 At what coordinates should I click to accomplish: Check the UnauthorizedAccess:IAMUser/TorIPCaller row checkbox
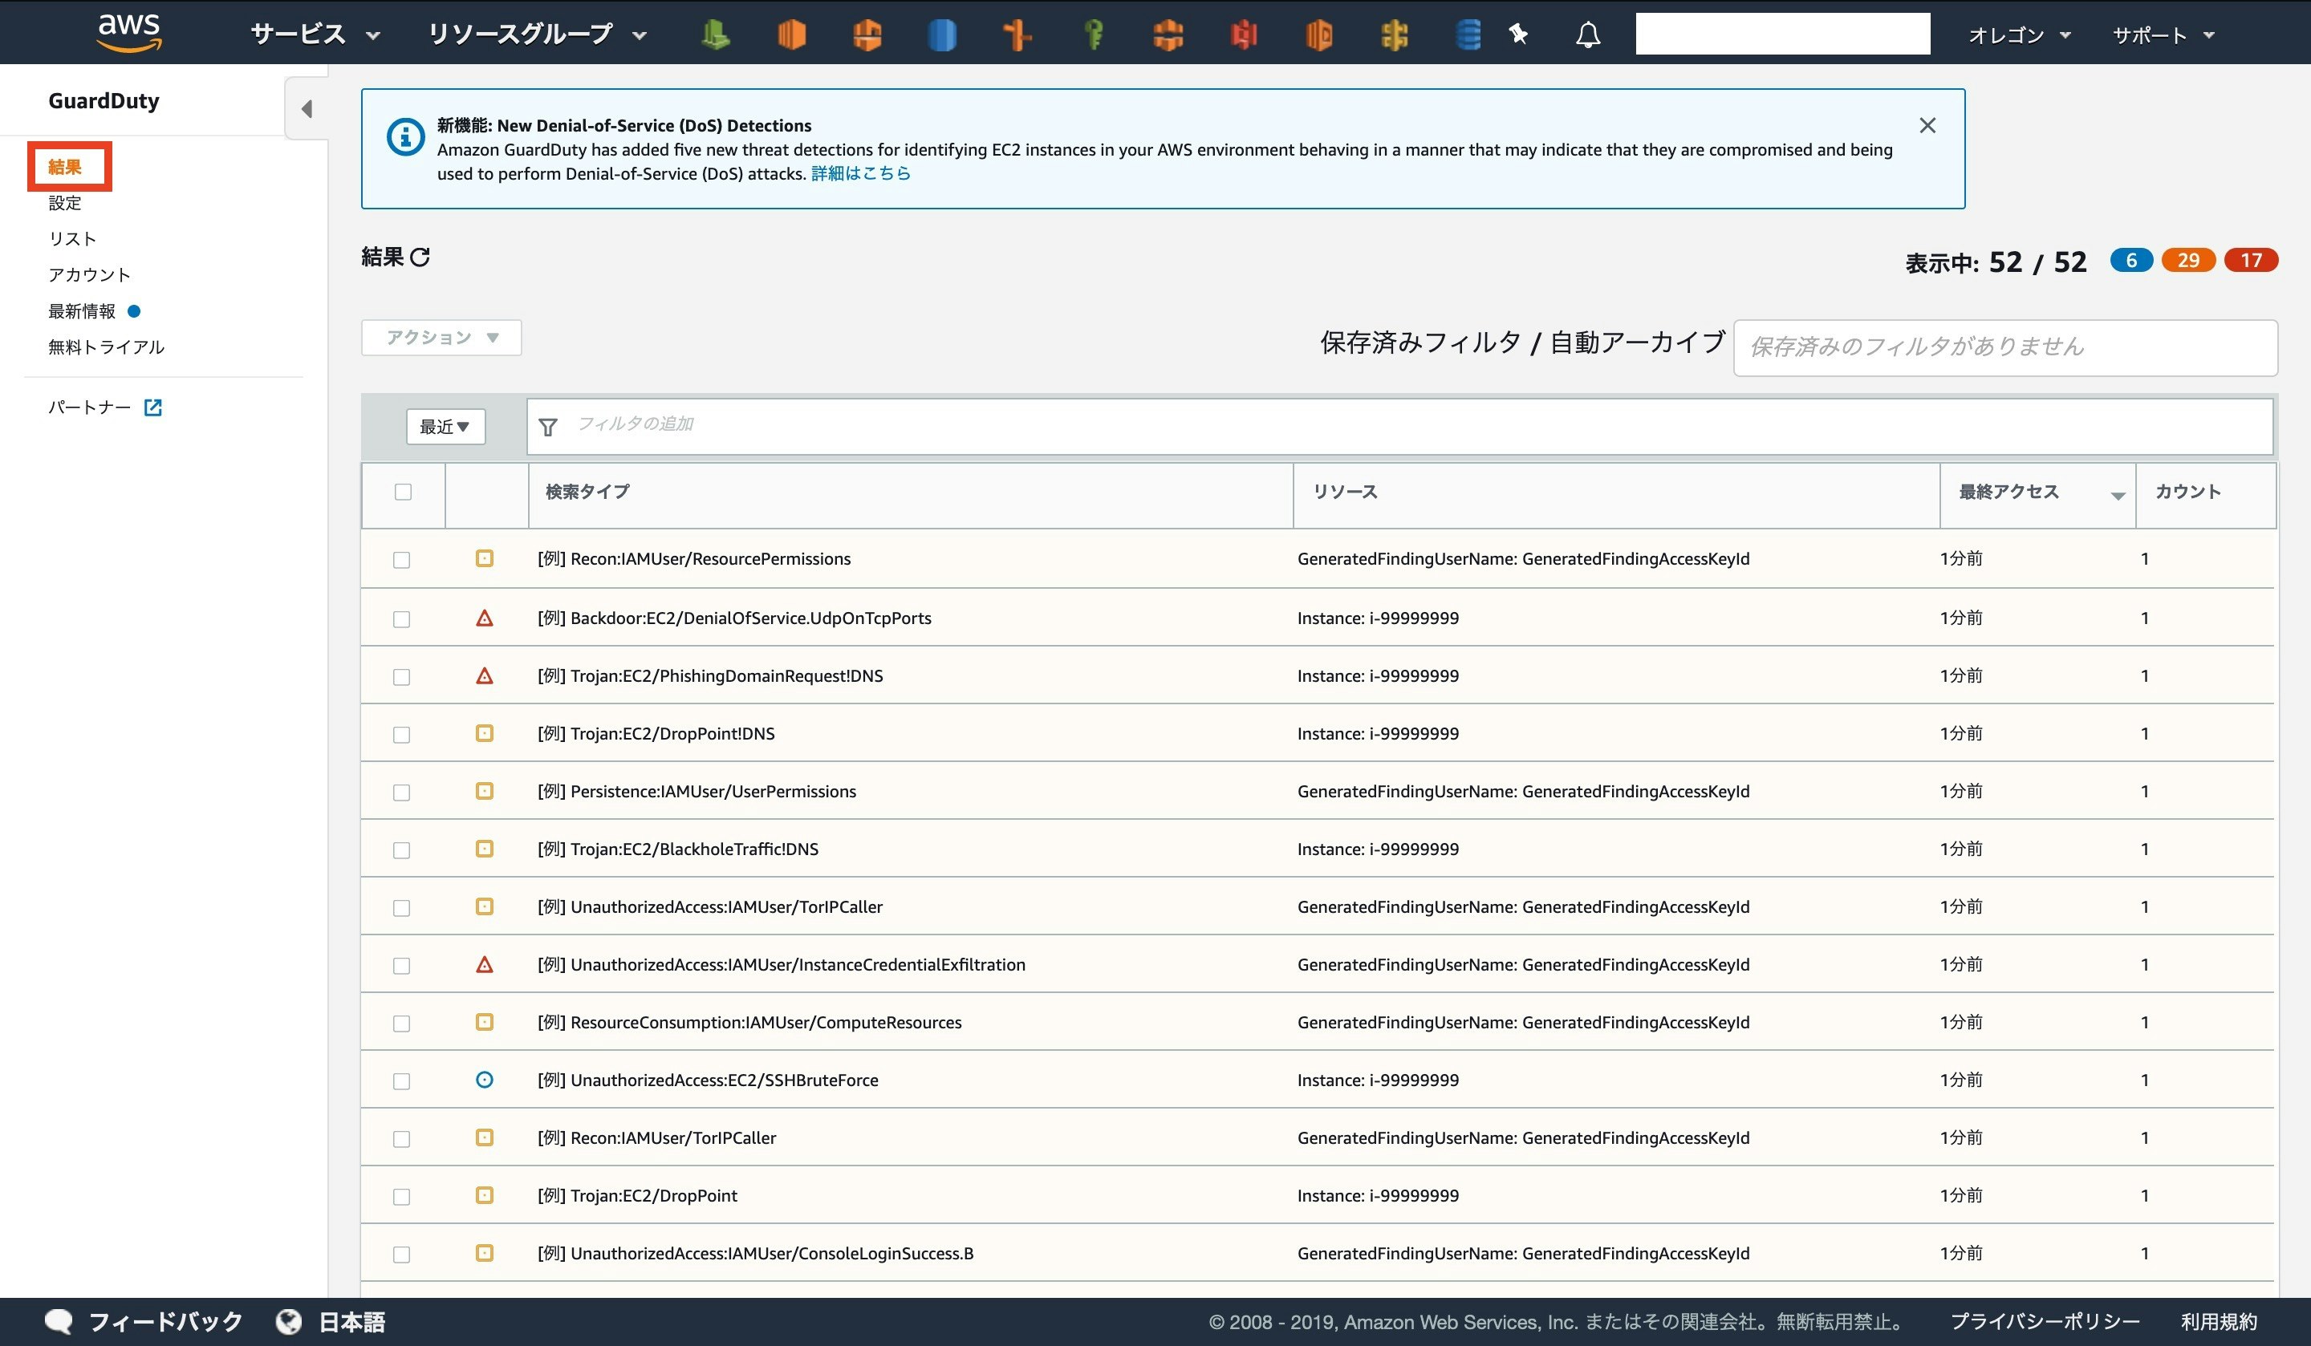402,909
